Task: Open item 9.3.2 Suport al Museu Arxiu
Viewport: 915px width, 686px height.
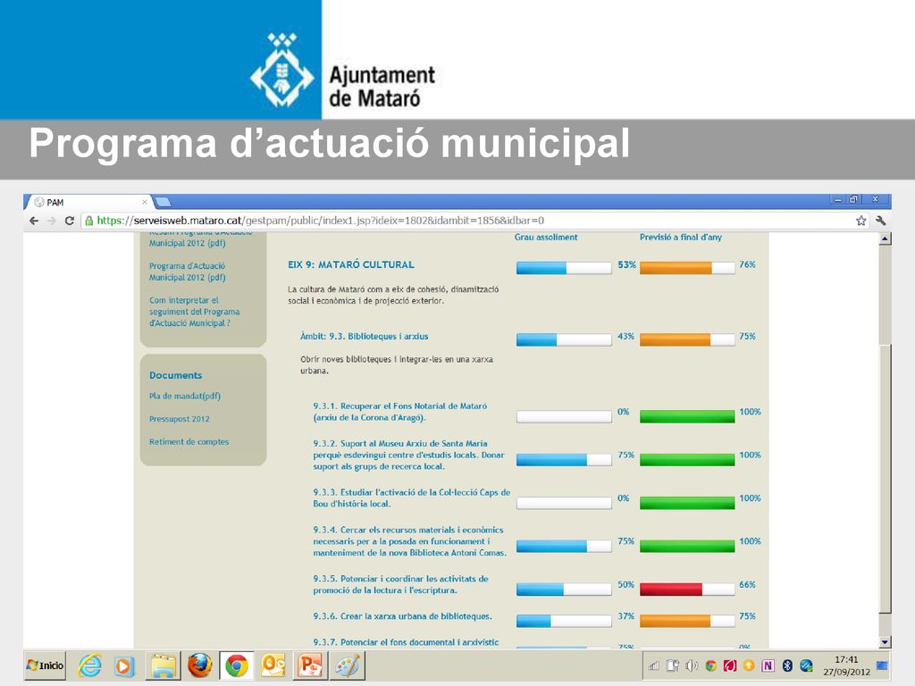Action: tap(408, 455)
